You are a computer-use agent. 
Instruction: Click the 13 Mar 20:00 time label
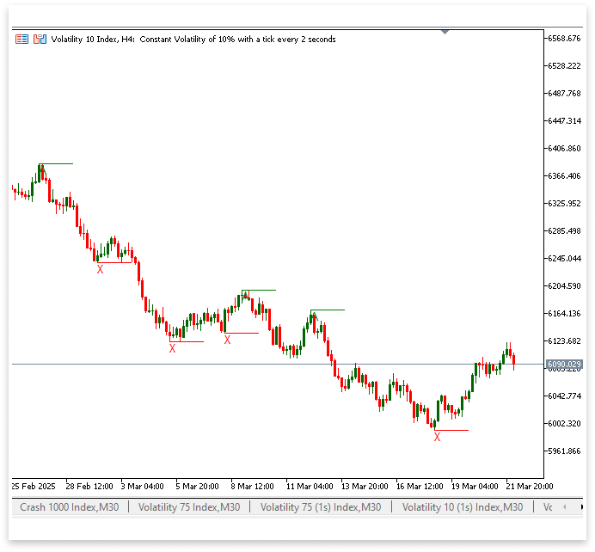[365, 487]
